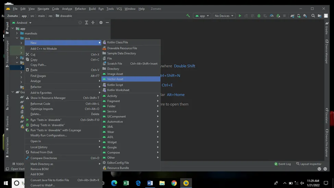Screen dimensions: 334x188
Task: Choose Image Asset in the New submenu
Action: 115,74
